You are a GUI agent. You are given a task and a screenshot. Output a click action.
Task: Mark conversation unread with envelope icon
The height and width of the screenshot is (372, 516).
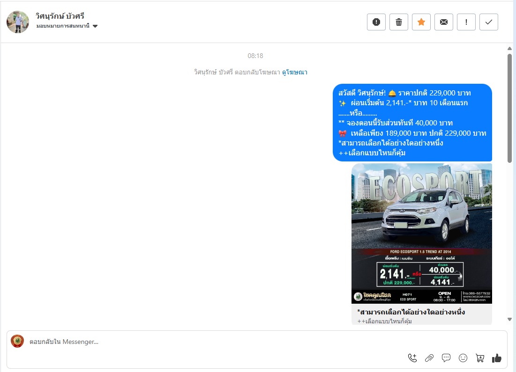click(x=444, y=22)
